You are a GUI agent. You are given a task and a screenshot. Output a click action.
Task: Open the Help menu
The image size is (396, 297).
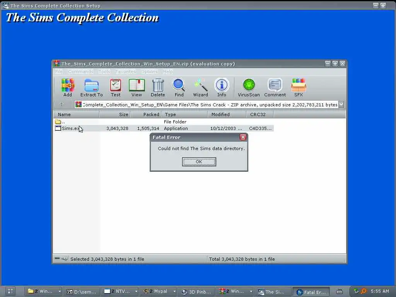tap(168, 72)
